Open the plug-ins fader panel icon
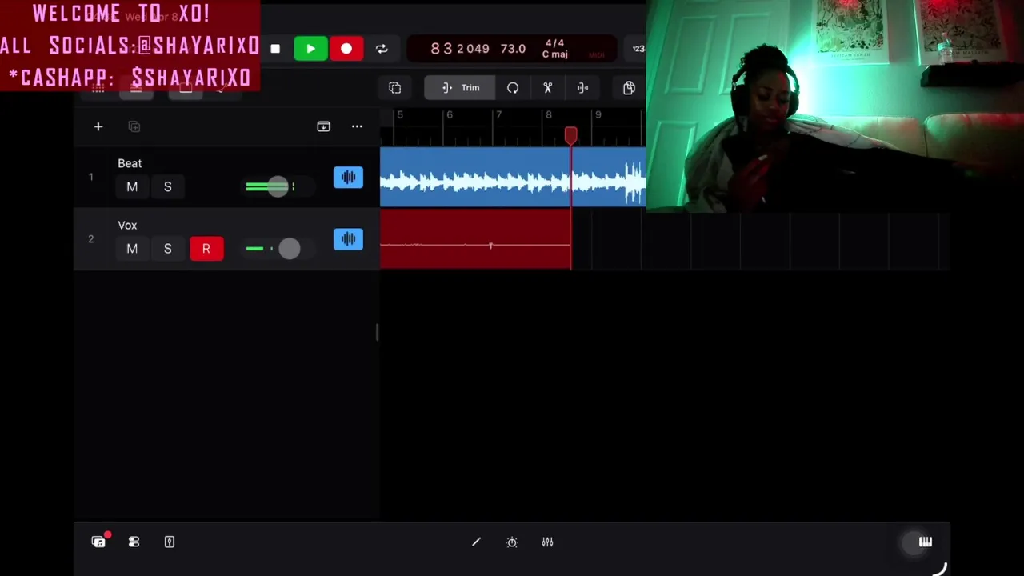Image resolution: width=1024 pixels, height=576 pixels. 170,542
